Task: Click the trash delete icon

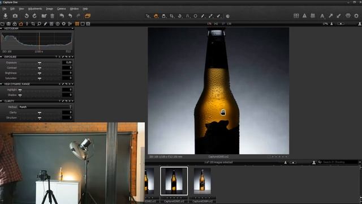Action: click(x=53, y=16)
